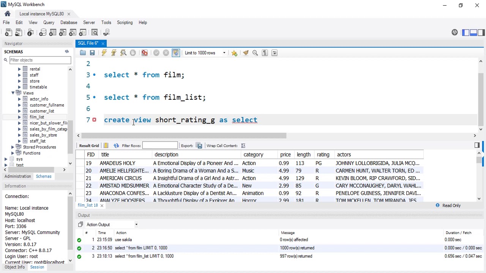
Task: Create a new function icon
Action: pos(83,33)
